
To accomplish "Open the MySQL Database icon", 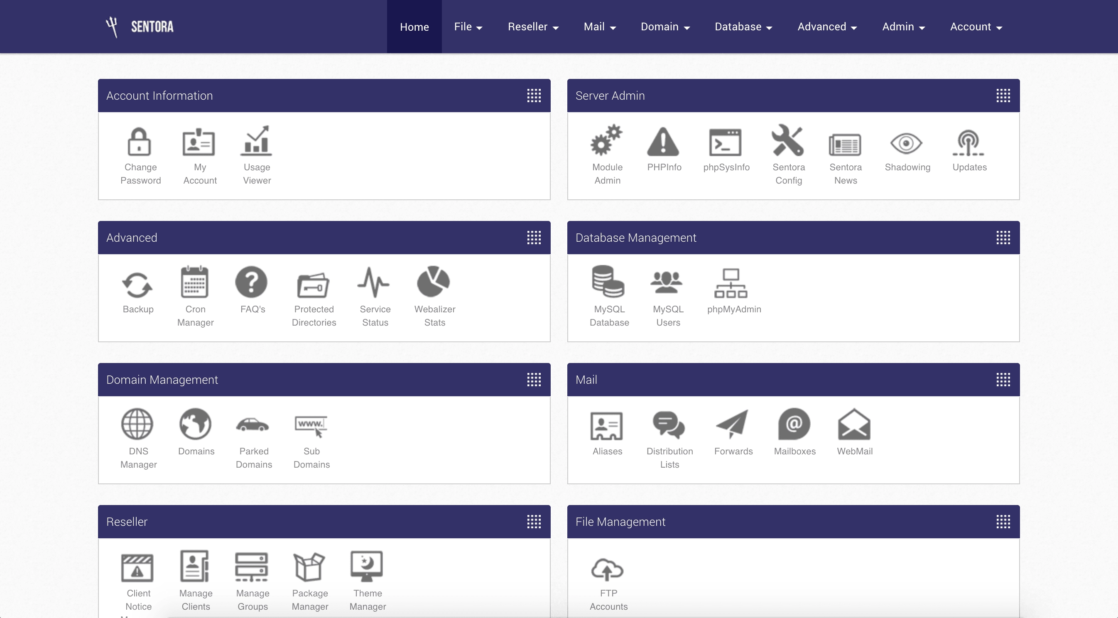I will point(608,282).
